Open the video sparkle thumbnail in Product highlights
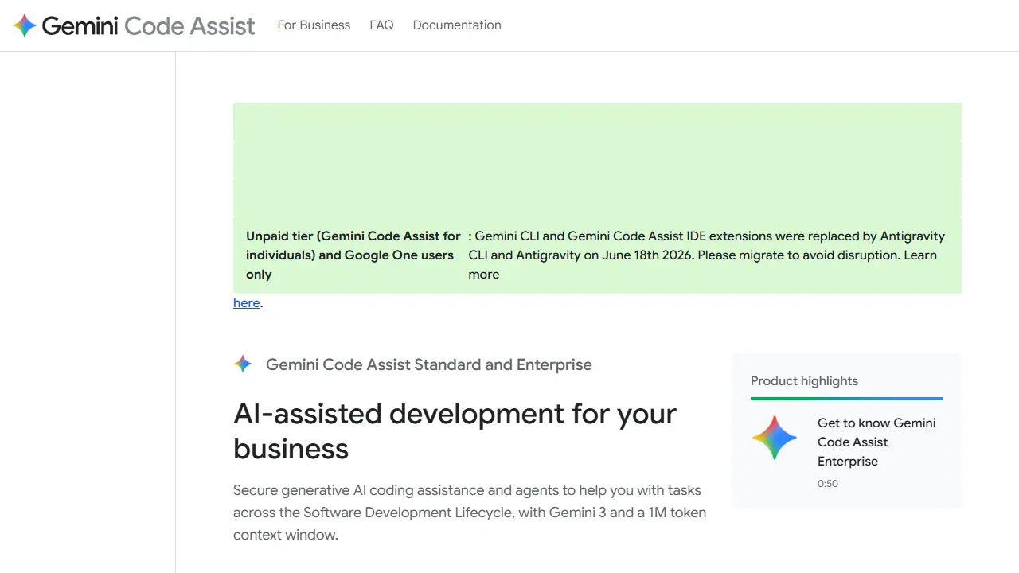Viewport: 1019px width, 573px height. coord(775,438)
